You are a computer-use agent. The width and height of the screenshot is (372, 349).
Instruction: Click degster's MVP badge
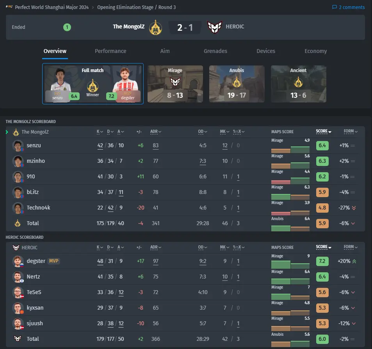[53, 261]
